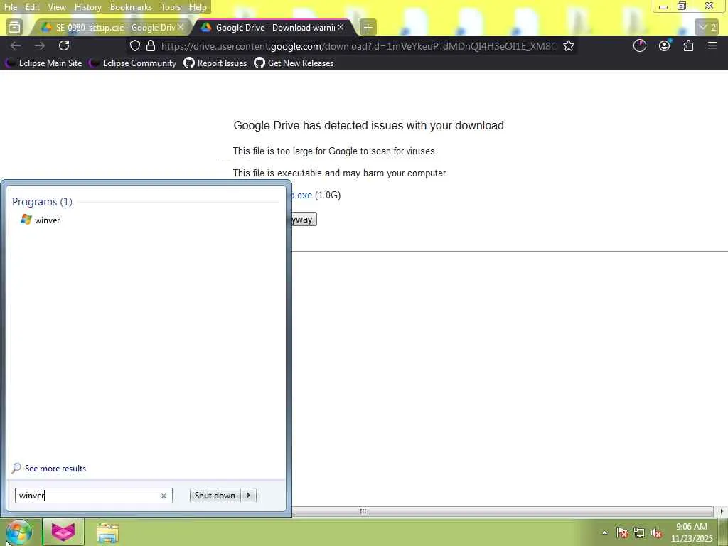The height and width of the screenshot is (546, 728).
Task: Open Eclipse Community bookmark
Action: [133, 63]
